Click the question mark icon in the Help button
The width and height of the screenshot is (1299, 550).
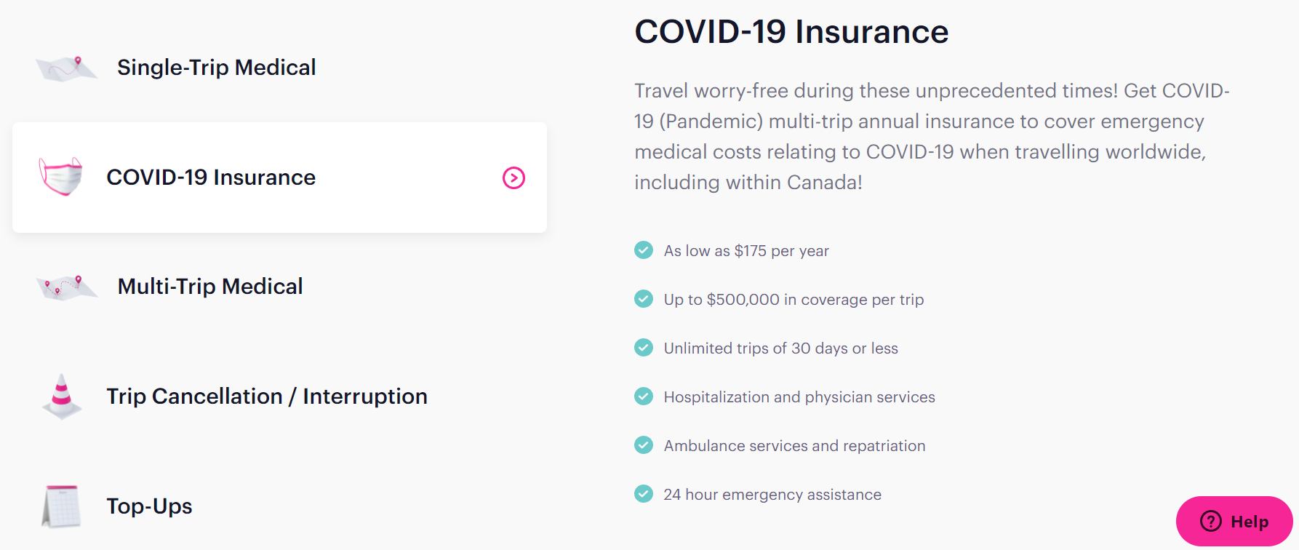coord(1211,522)
